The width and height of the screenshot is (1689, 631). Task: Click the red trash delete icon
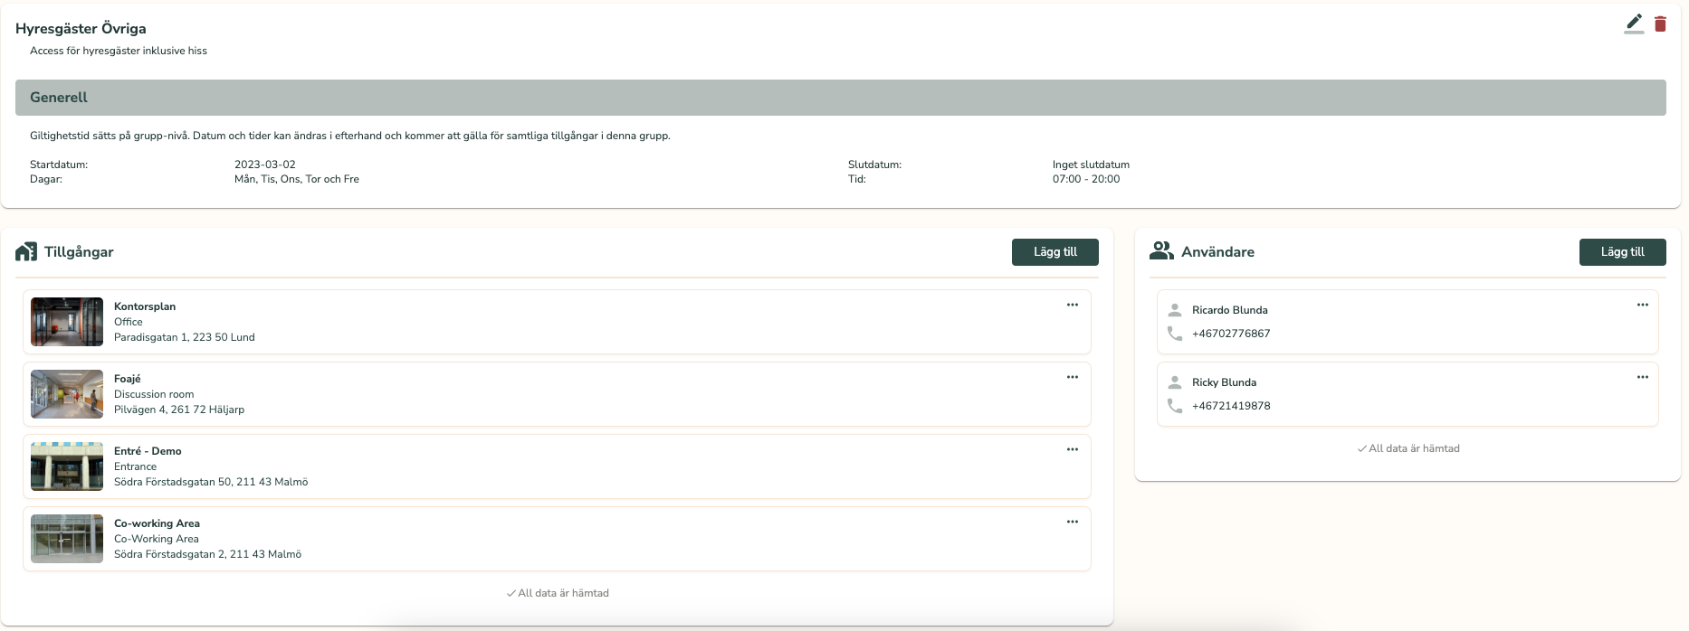coord(1660,24)
